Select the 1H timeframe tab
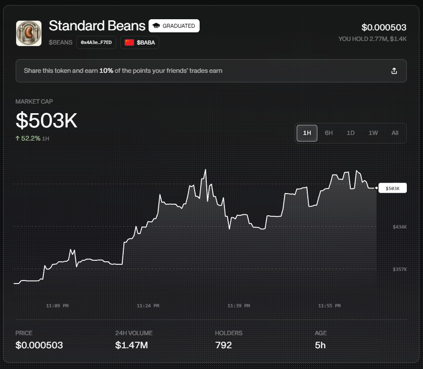 307,133
